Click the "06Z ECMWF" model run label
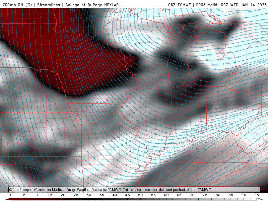268x201 pixels. coord(179,5)
